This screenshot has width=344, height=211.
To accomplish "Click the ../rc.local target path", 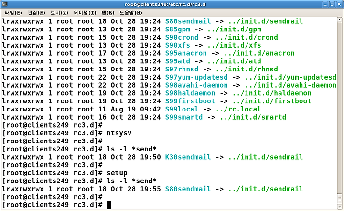I will 238,109.
